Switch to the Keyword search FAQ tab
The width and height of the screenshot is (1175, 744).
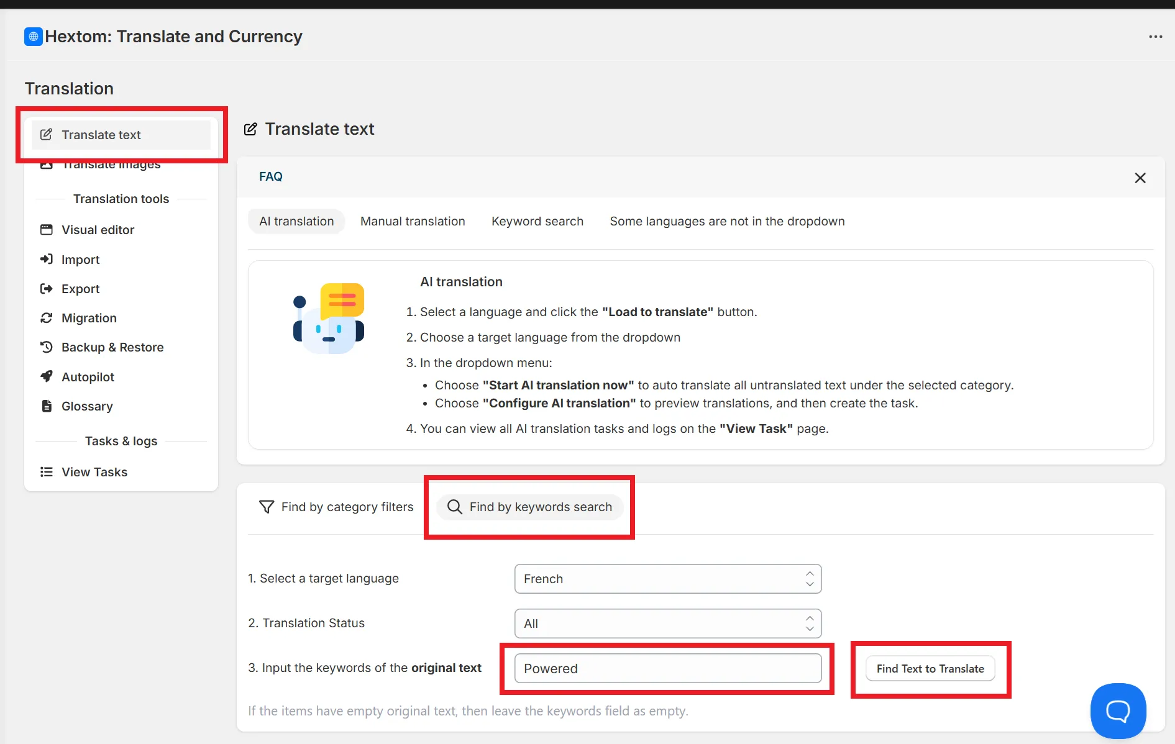click(x=537, y=221)
